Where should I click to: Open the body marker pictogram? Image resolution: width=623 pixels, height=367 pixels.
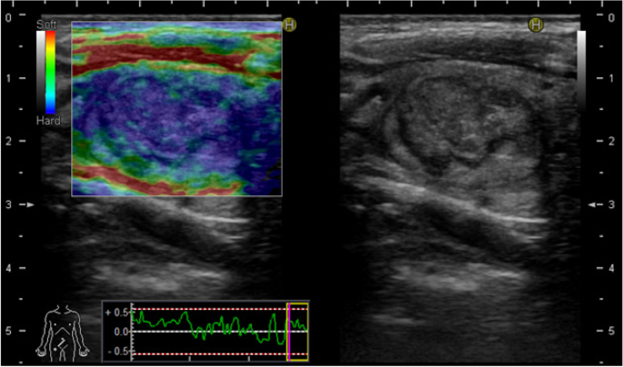(x=63, y=333)
